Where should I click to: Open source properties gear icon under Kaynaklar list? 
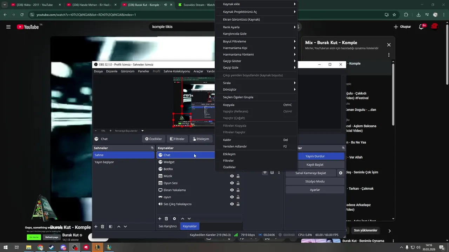coord(174,219)
